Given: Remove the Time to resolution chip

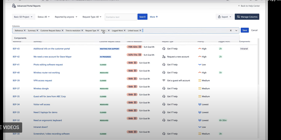Looking at the screenshot, I should click(x=82, y=30).
